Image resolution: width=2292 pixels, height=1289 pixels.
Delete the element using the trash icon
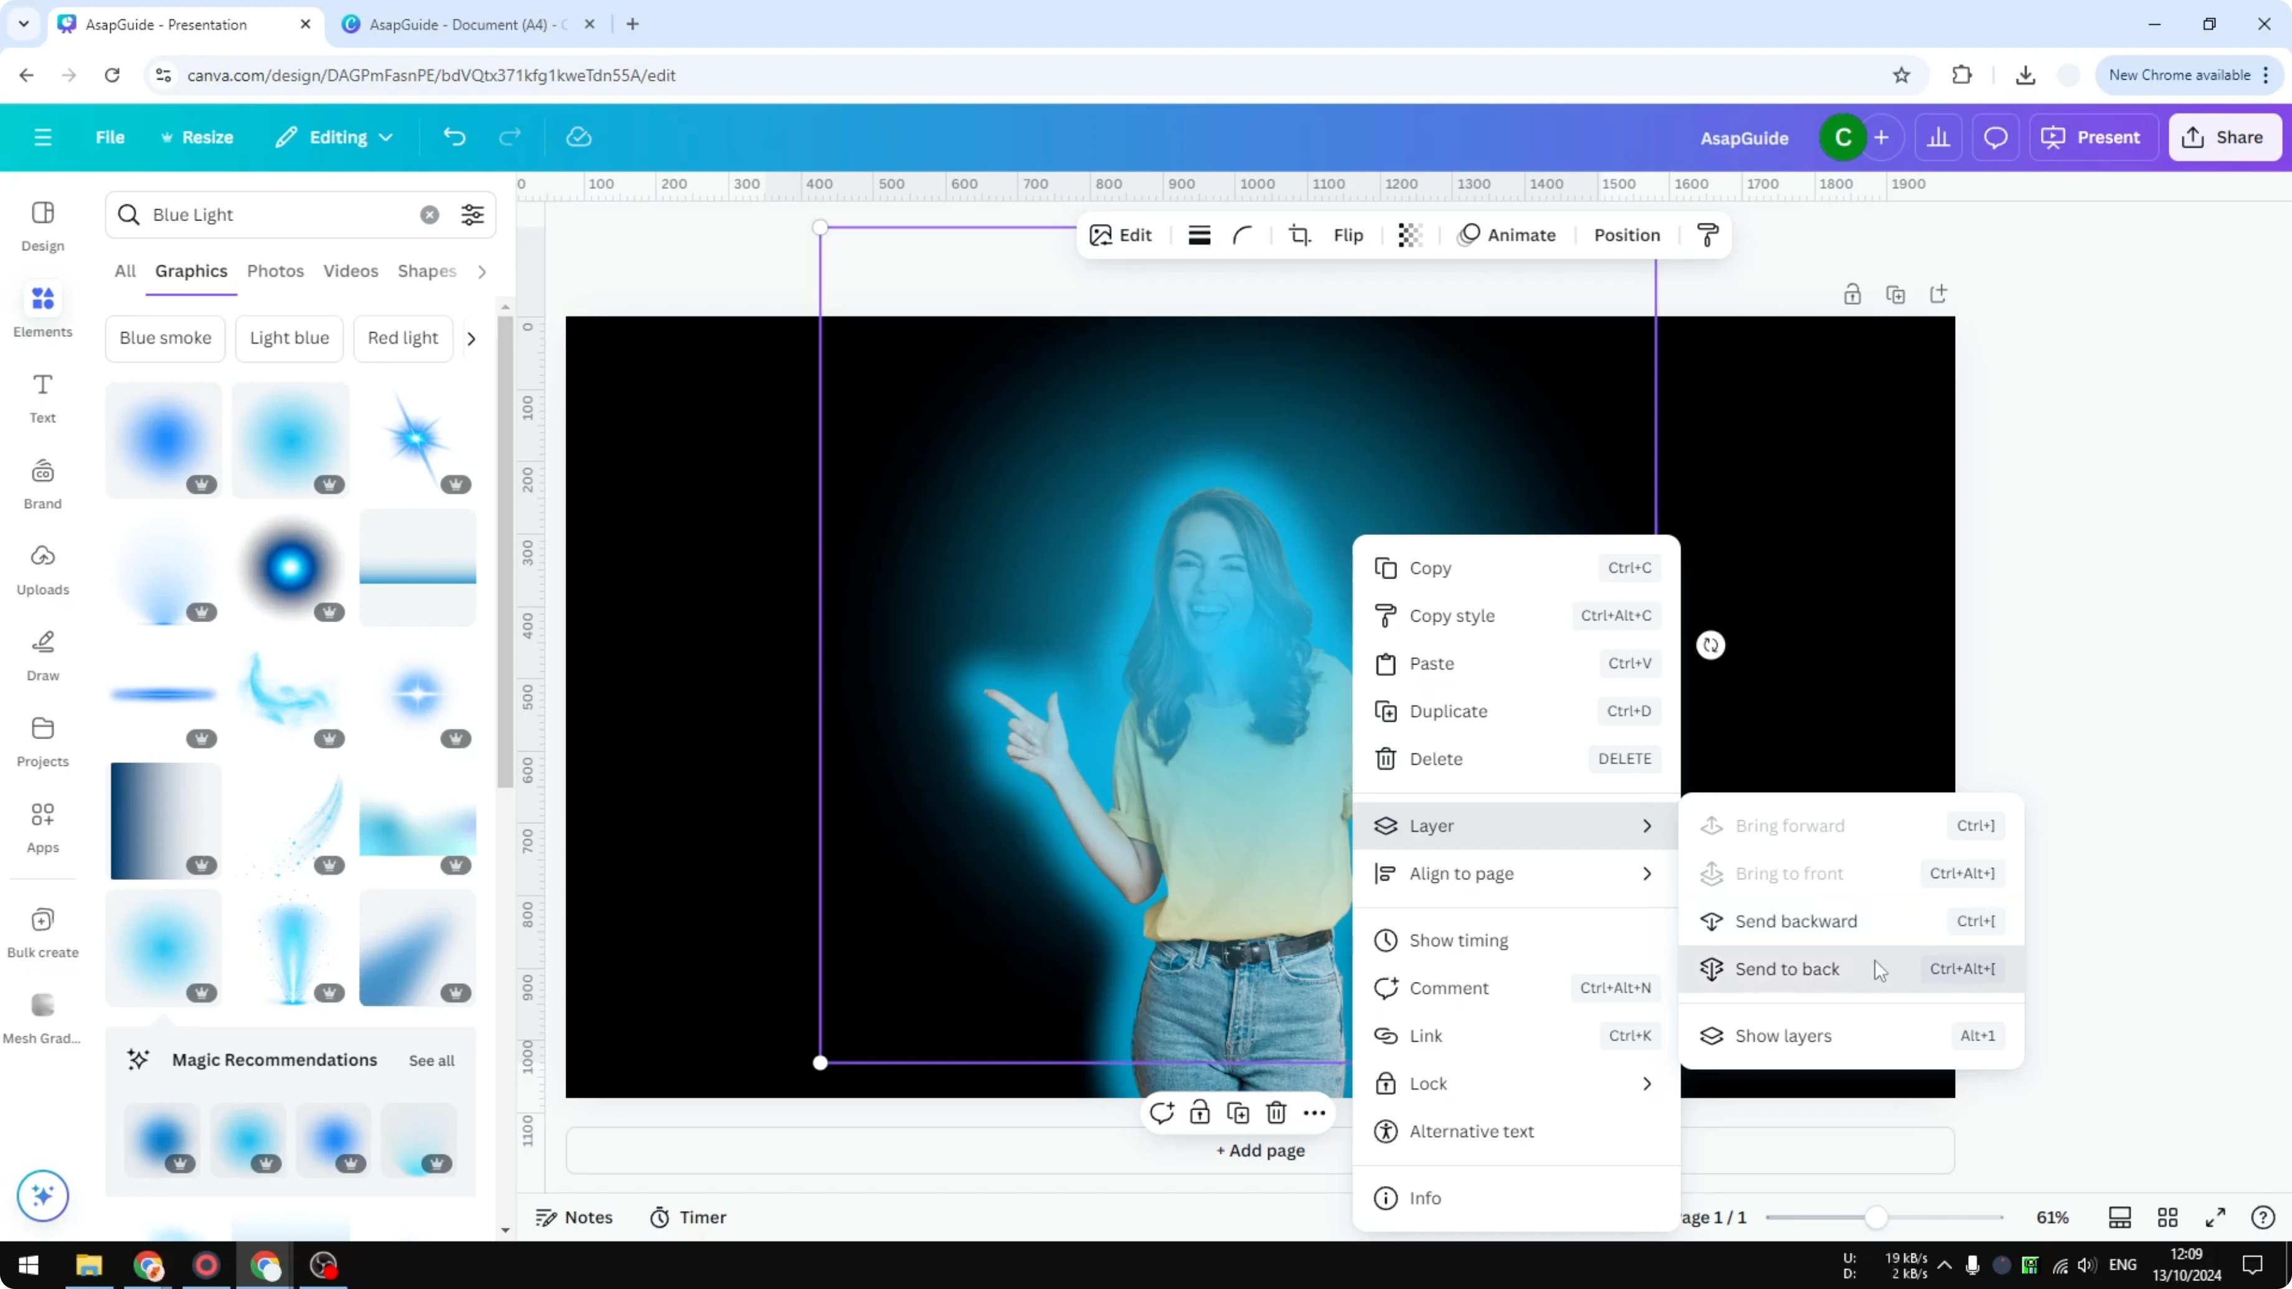point(1276,1112)
